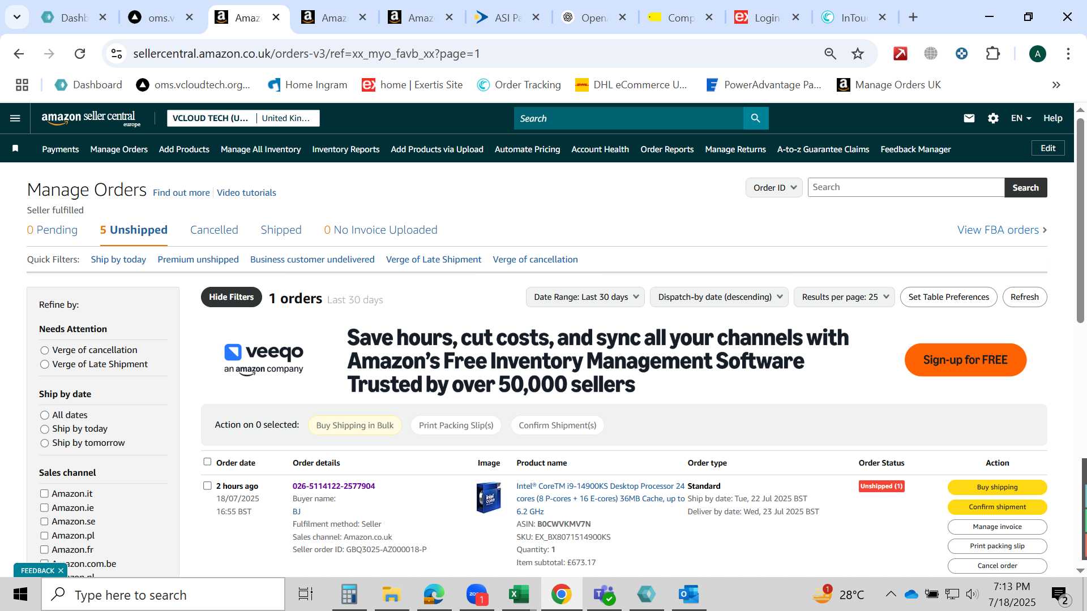Check the Amazon.se sales channel box
The width and height of the screenshot is (1087, 611).
click(x=44, y=522)
